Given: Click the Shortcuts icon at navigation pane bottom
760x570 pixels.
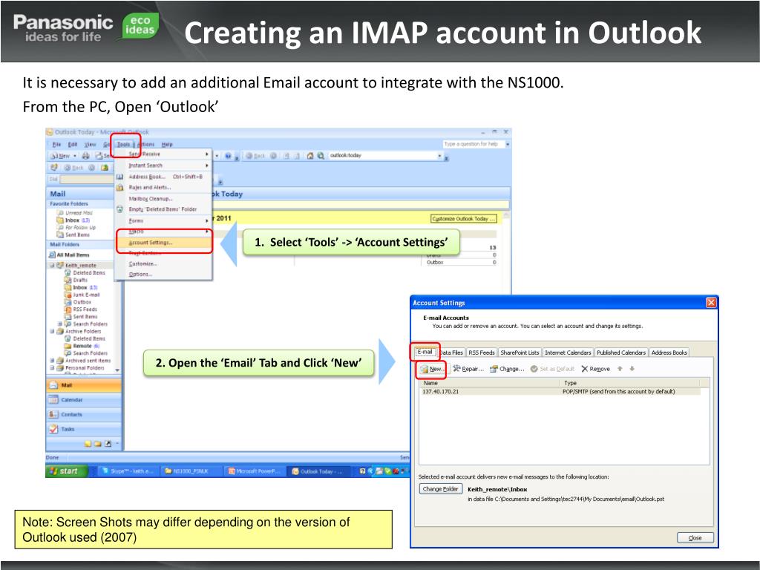Looking at the screenshot, I should [x=108, y=444].
